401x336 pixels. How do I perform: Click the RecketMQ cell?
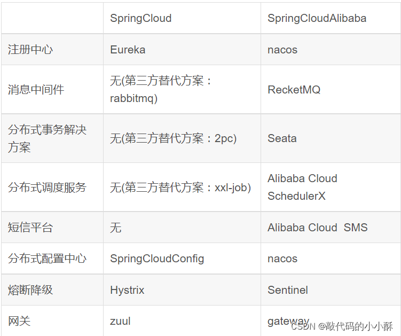pyautogui.click(x=294, y=90)
